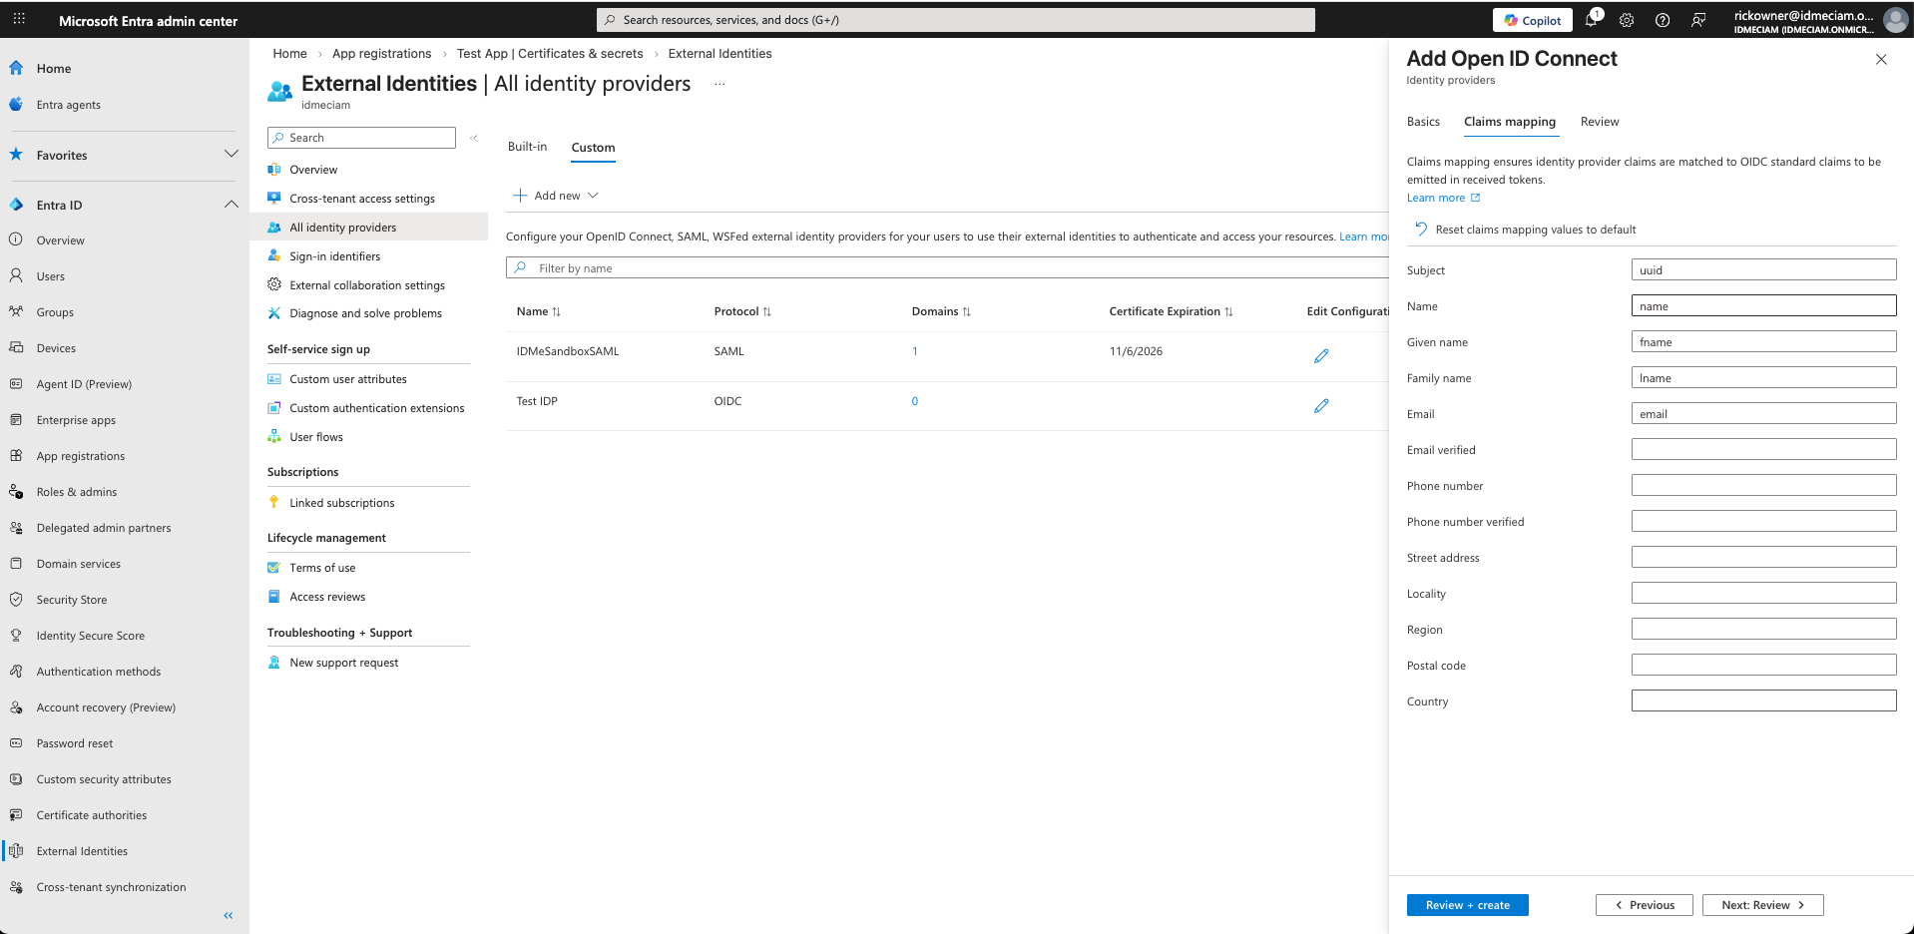Collapse the left navigation sidebar
Screen dimensions: 1914x934
pos(229,915)
